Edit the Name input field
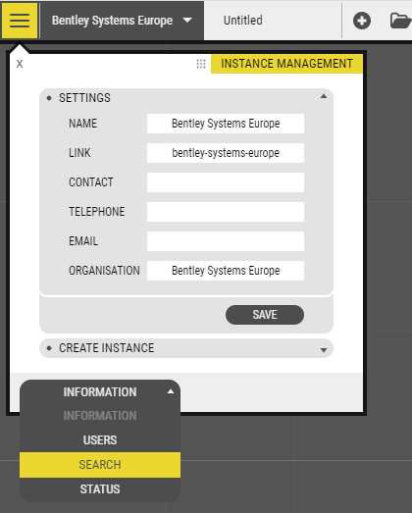This screenshot has width=412, height=513. tap(226, 124)
